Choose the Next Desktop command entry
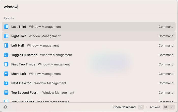 [x=89, y=83]
